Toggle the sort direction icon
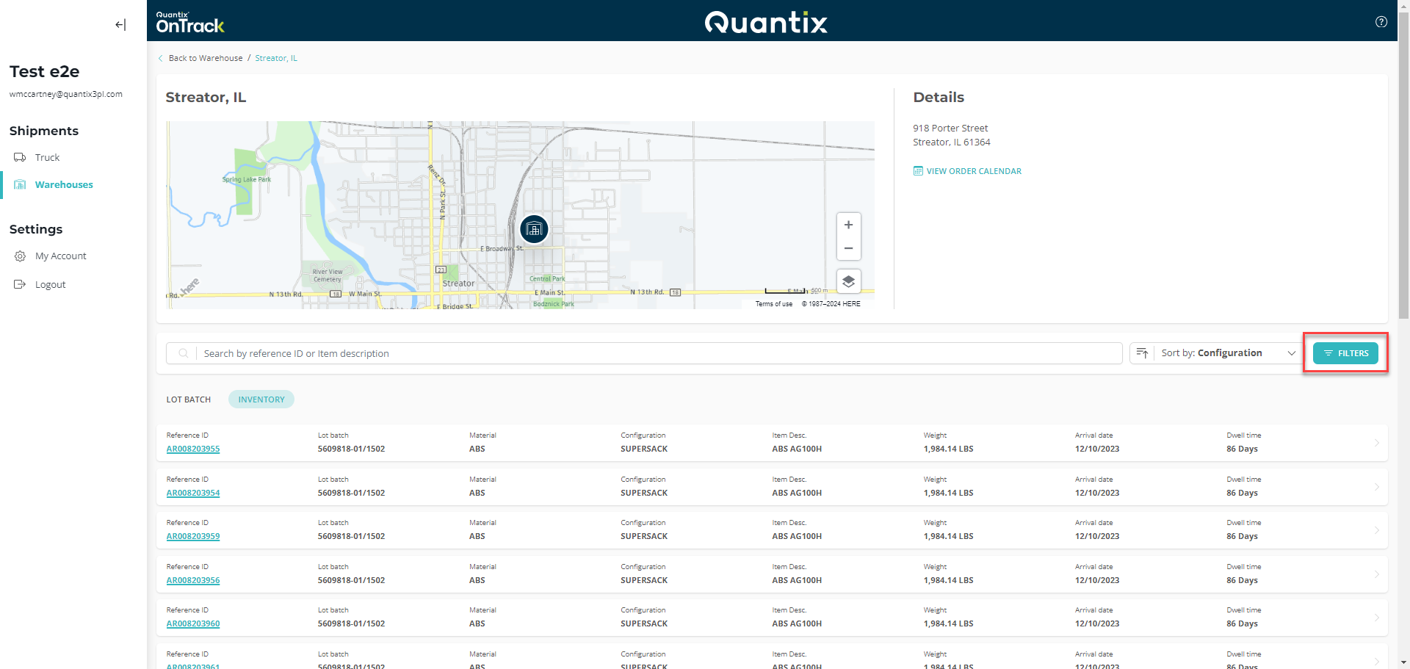This screenshot has height=669, width=1410. (1142, 353)
